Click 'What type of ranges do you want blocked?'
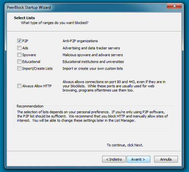189x172 pixels. [55, 23]
